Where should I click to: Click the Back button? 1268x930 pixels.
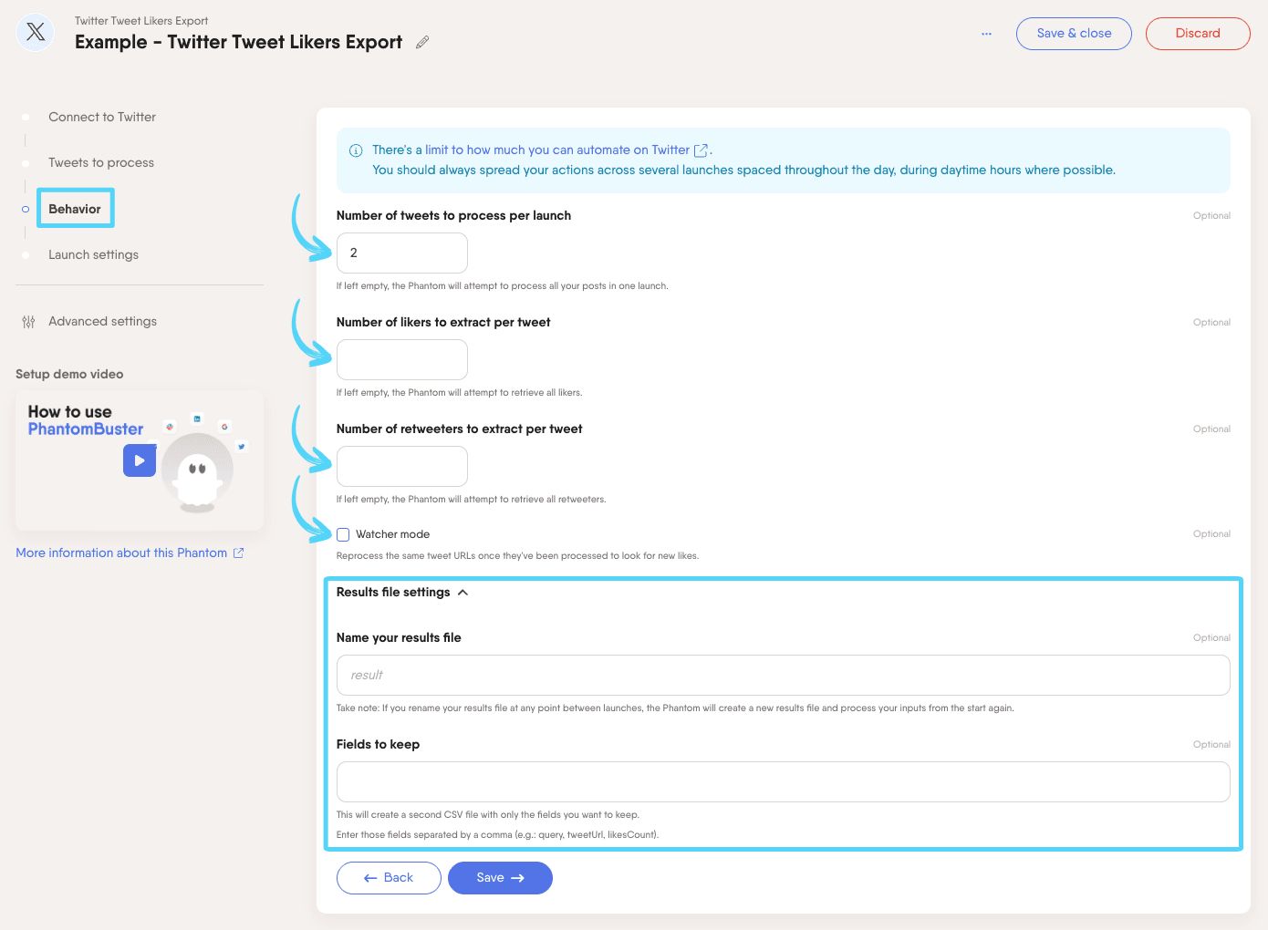(x=389, y=878)
